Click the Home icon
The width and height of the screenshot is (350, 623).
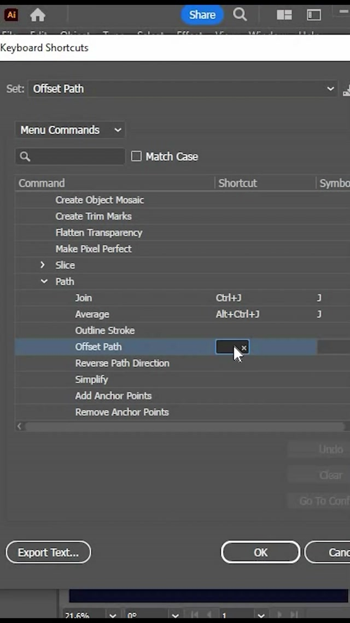tap(38, 15)
